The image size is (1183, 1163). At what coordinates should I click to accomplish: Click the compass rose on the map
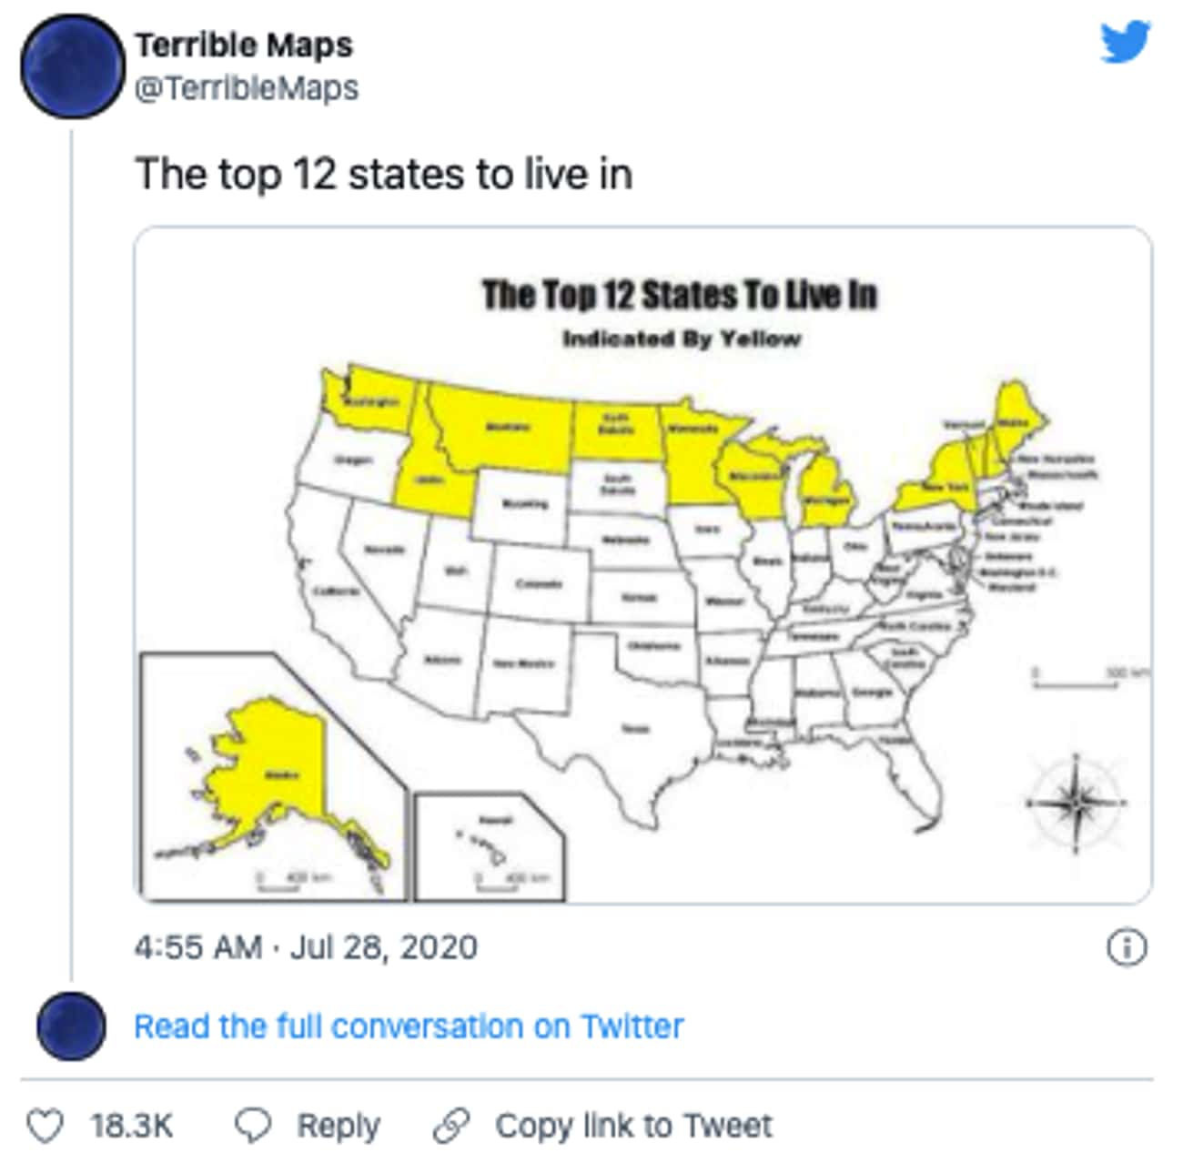click(1077, 804)
